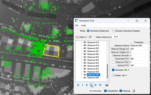
Task: Click the refresh viewshed icon
Action: [90, 37]
